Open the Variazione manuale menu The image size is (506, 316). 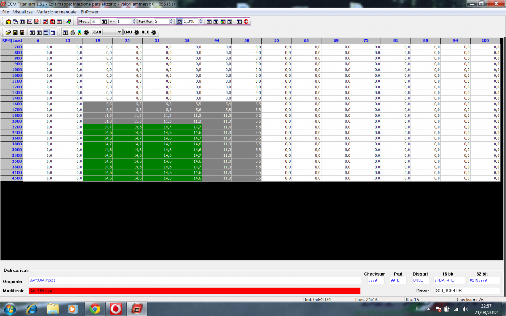coord(57,12)
